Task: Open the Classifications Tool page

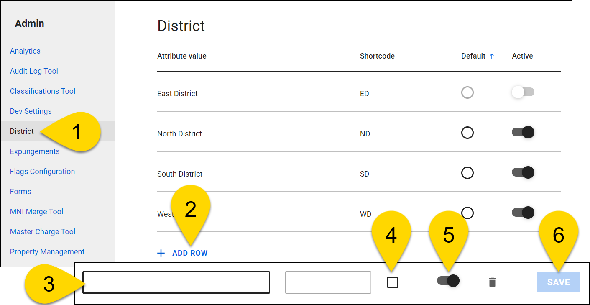Action: coord(43,91)
